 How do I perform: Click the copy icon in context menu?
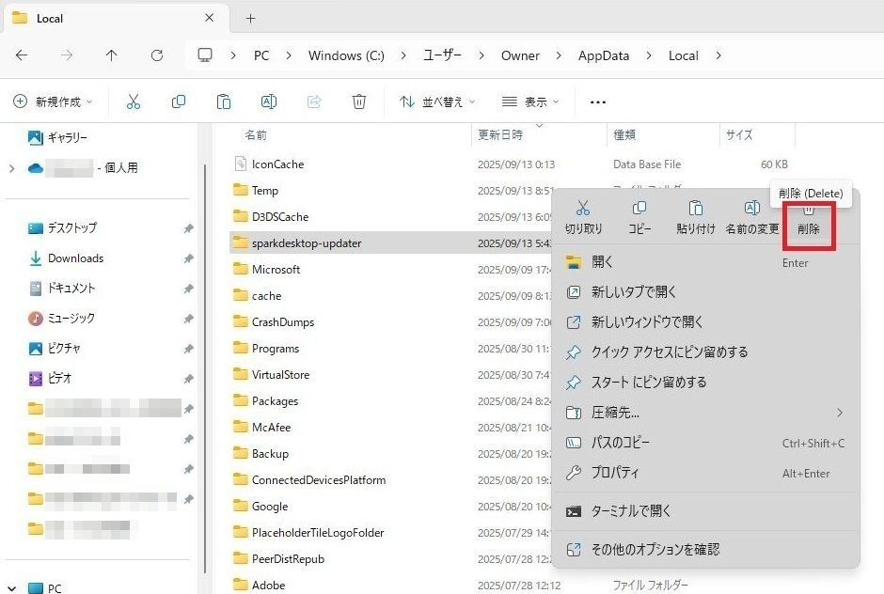point(639,209)
